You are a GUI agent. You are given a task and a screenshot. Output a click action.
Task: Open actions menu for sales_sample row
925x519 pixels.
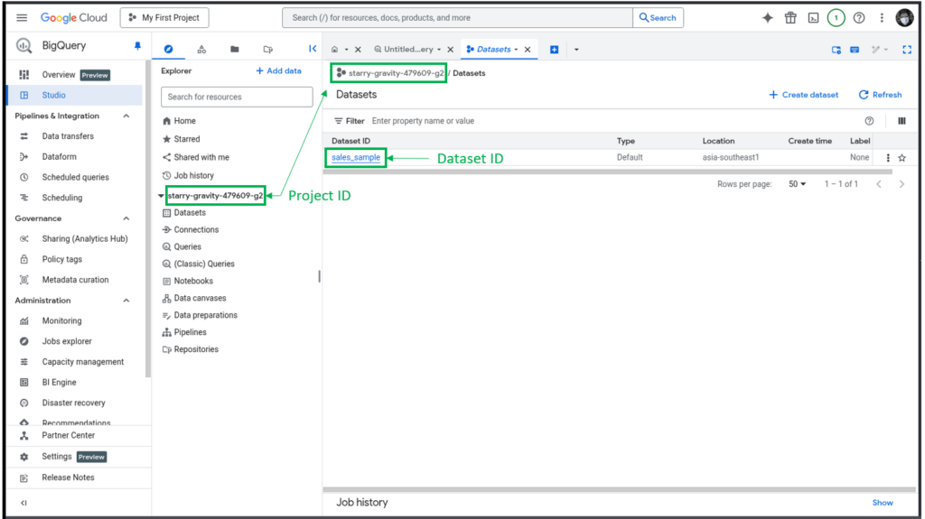pyautogui.click(x=888, y=158)
